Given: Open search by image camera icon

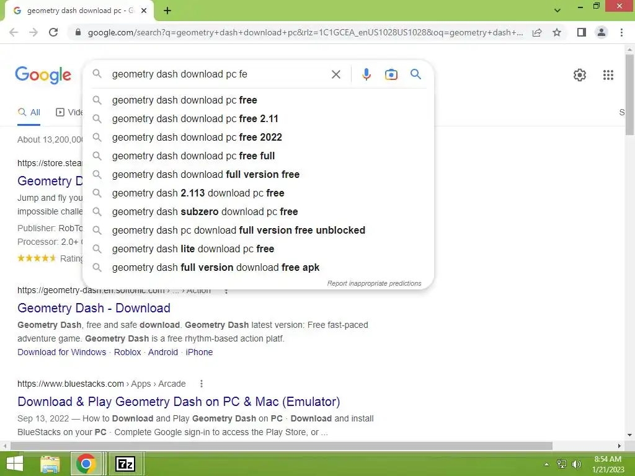Looking at the screenshot, I should coord(391,74).
